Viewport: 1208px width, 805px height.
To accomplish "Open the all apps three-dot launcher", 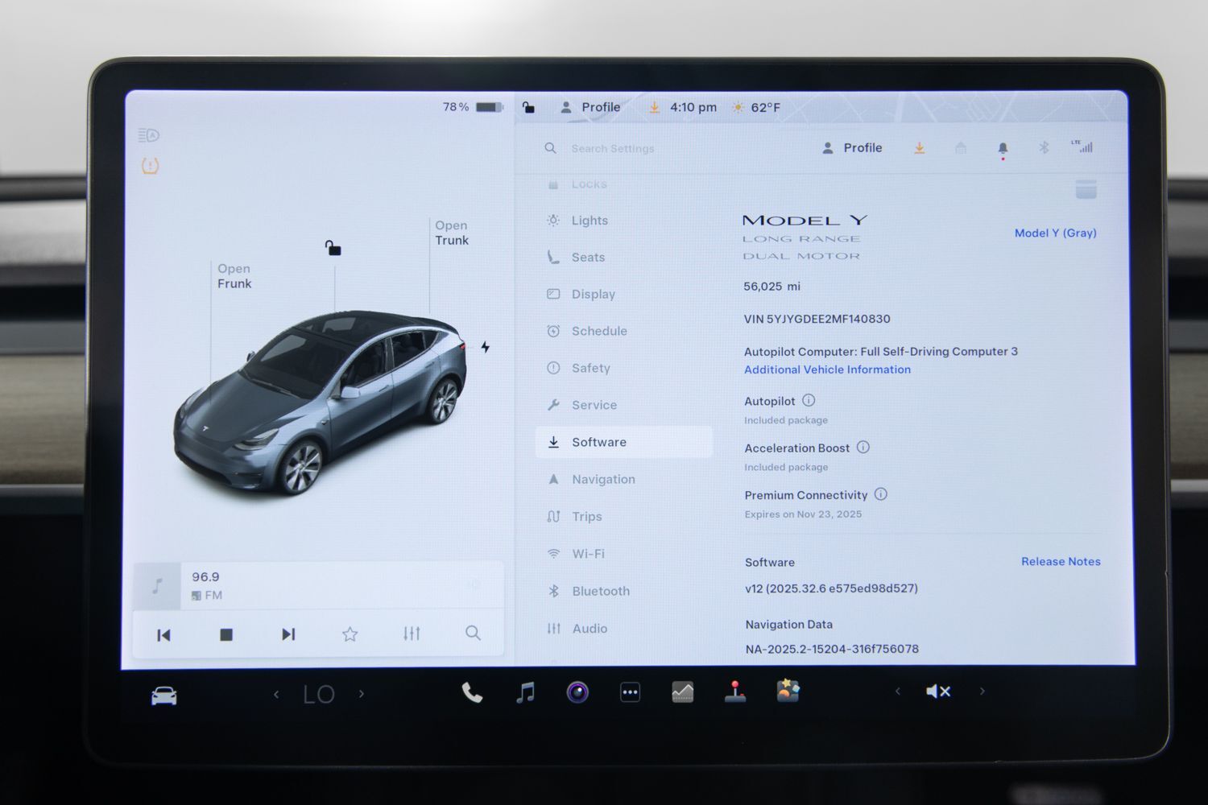I will (630, 692).
